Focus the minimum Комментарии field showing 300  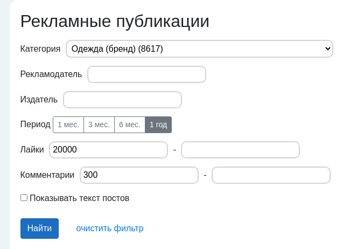tap(139, 175)
